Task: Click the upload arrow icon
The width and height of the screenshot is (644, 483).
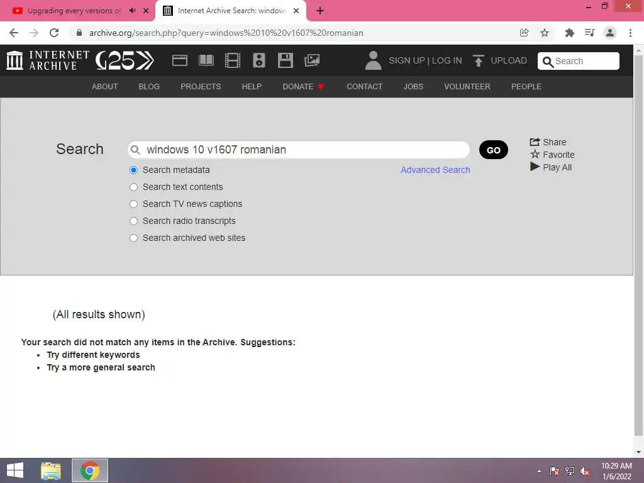Action: [x=479, y=60]
